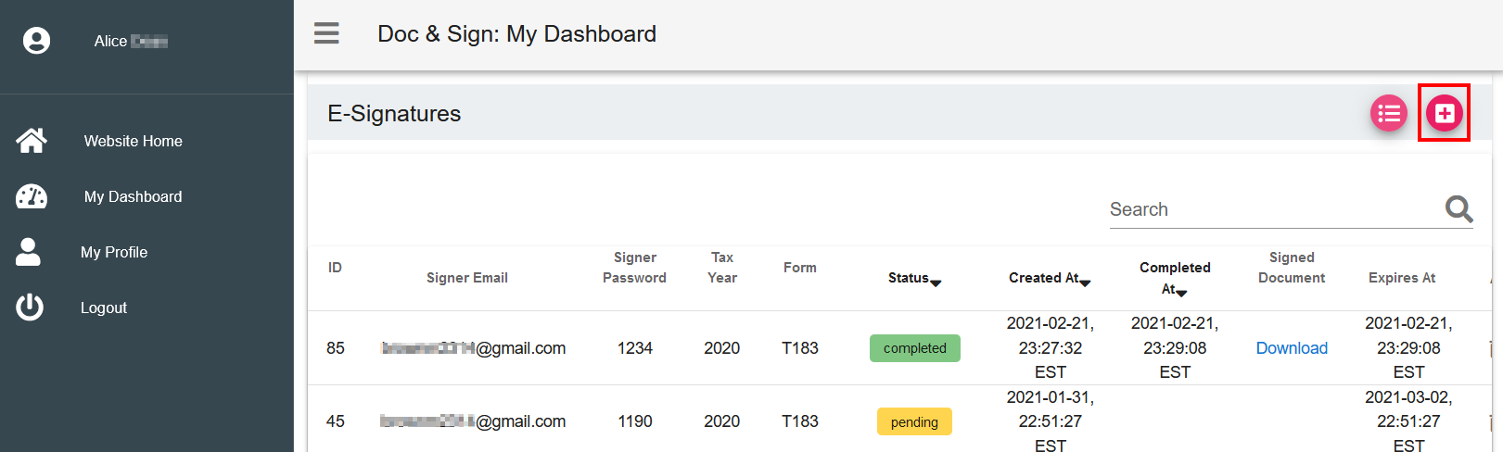Click the Website Home house icon
The image size is (1503, 452).
(x=32, y=141)
